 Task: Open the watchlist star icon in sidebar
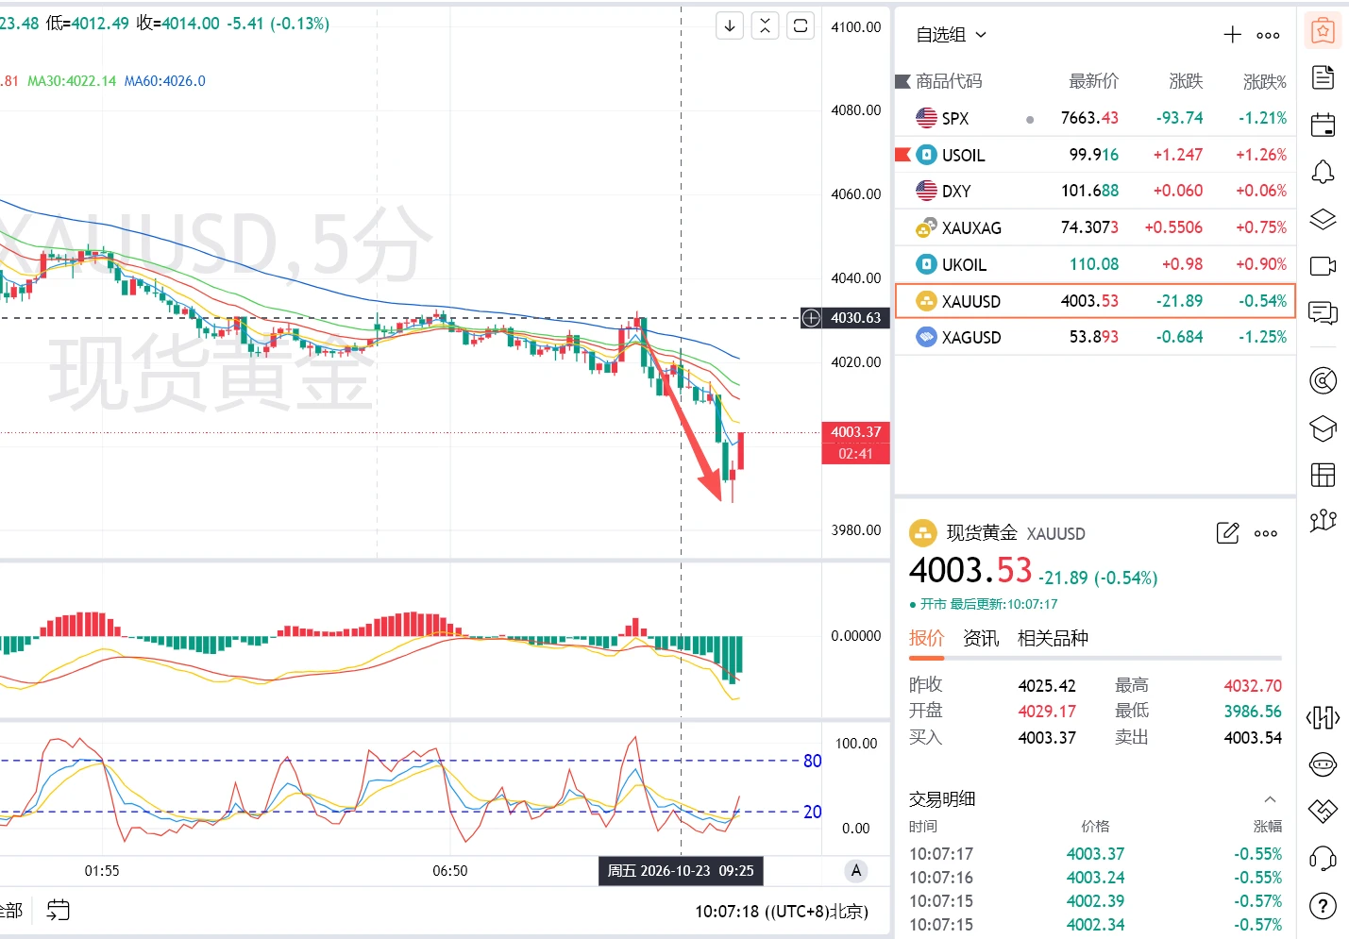pyautogui.click(x=1323, y=31)
